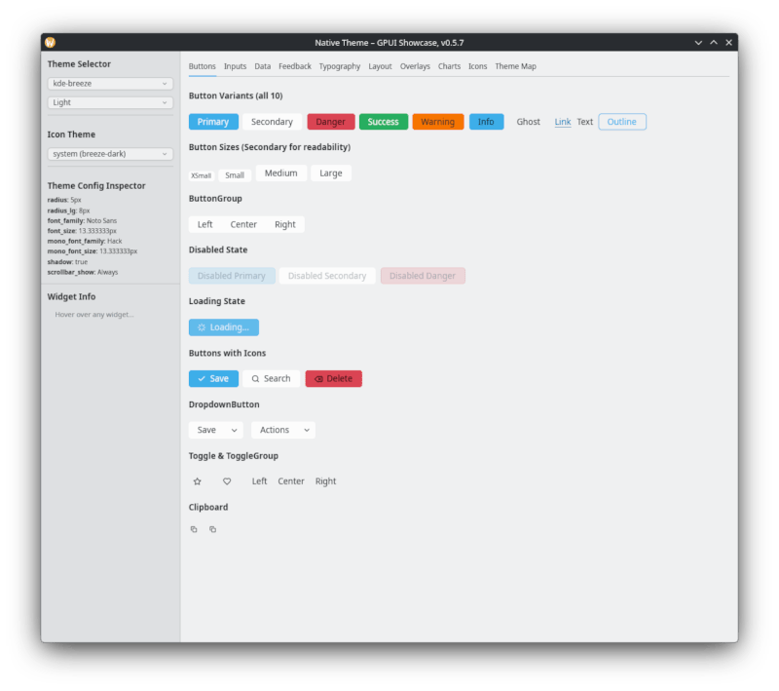779x691 pixels.
Task: Click the 'shadow: true' config entry
Action: point(67,262)
